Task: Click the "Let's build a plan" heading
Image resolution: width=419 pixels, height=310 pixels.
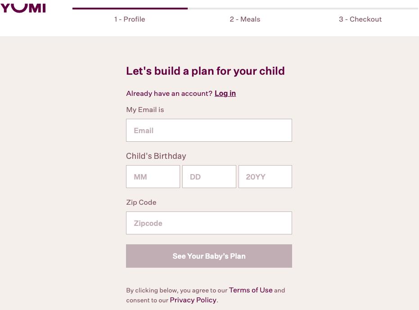Action: pos(205,71)
